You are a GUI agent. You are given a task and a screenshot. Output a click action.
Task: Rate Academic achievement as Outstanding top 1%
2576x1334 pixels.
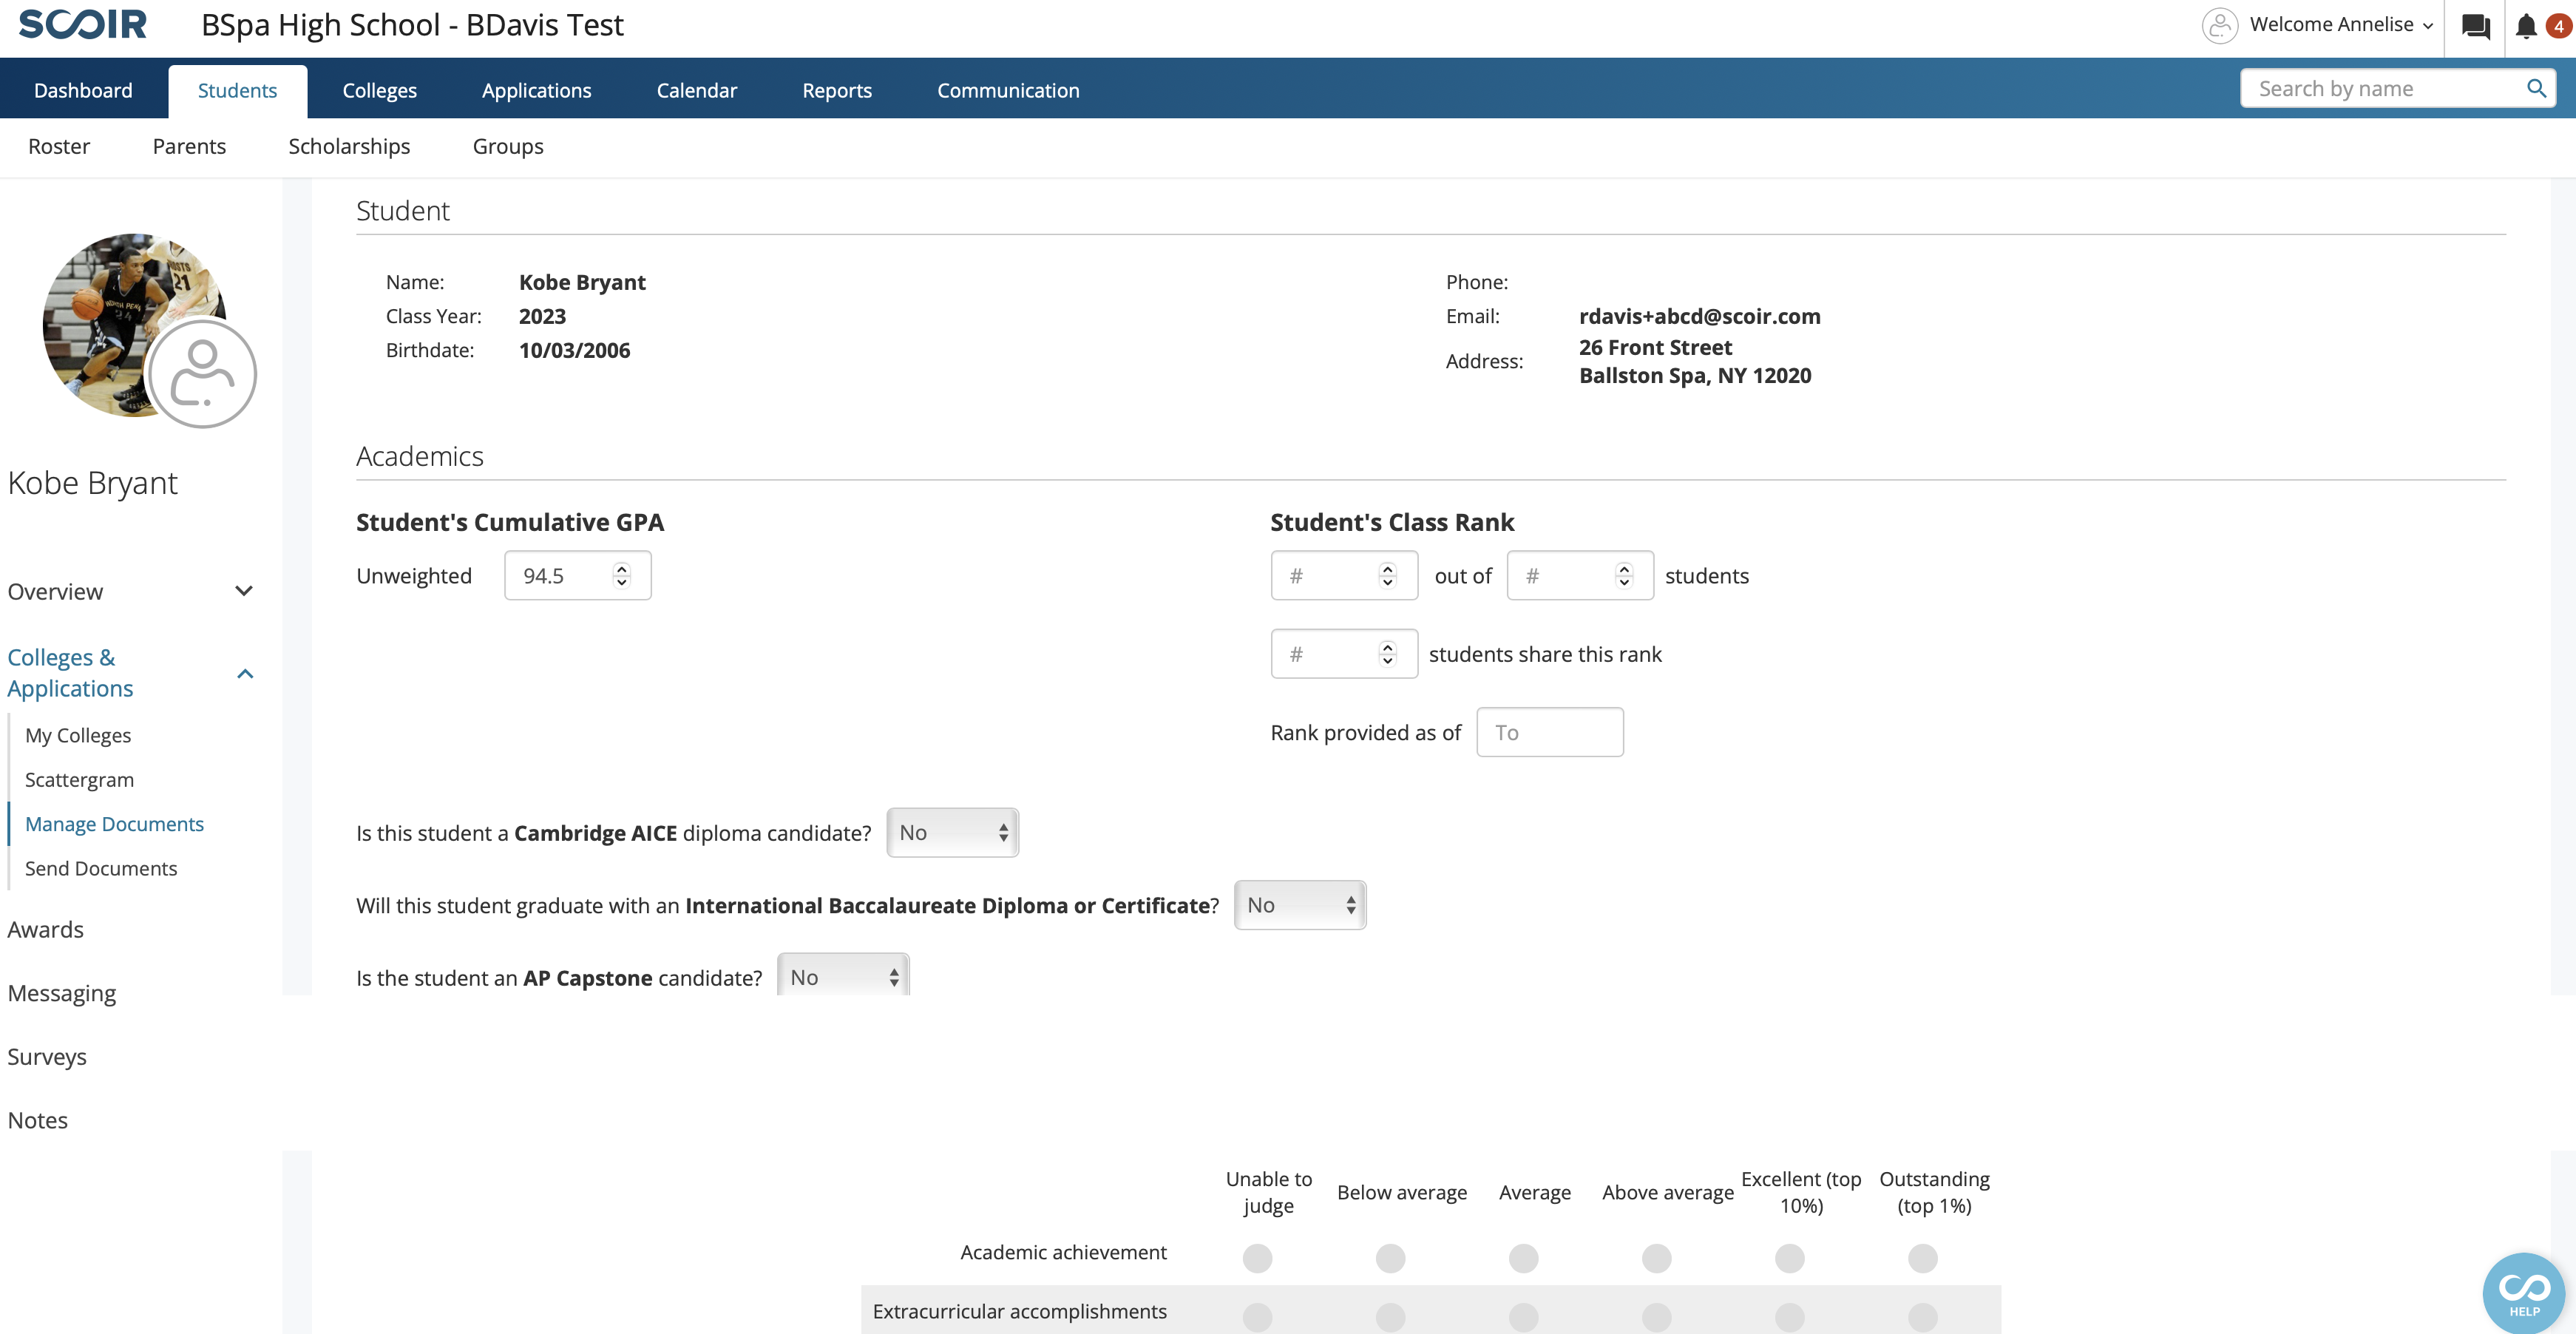1922,1257
